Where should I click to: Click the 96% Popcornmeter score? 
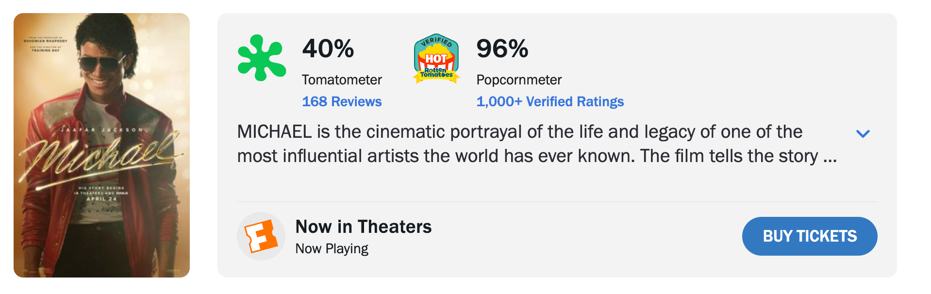coord(502,49)
